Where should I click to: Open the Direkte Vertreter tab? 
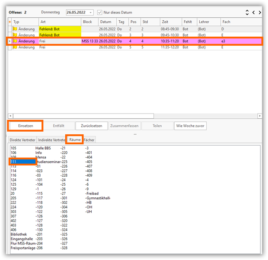(x=22, y=140)
